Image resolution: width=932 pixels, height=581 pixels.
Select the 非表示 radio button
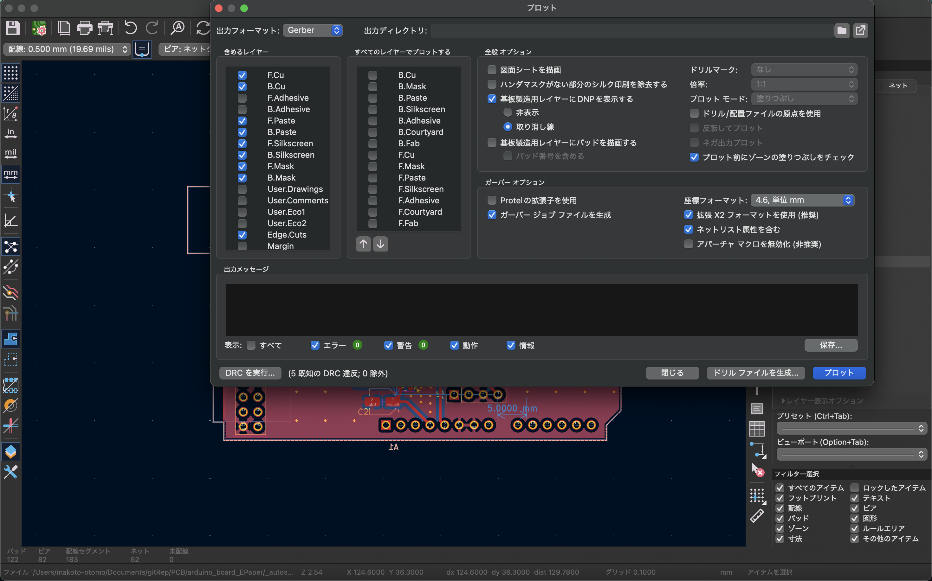pos(508,112)
